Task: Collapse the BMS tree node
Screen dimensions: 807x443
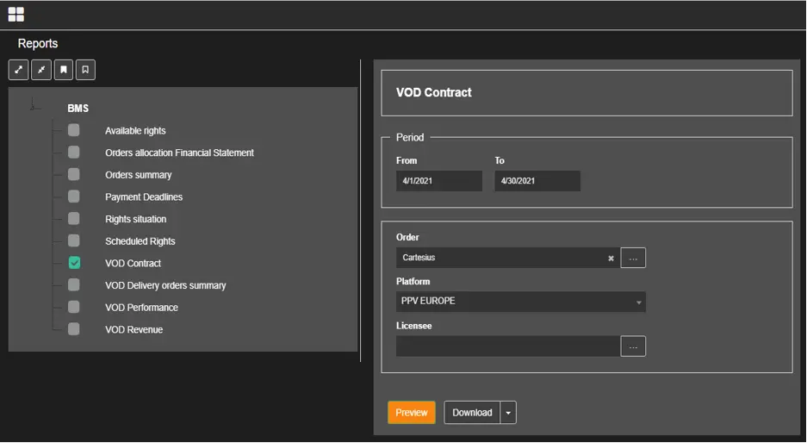Action: coord(33,108)
